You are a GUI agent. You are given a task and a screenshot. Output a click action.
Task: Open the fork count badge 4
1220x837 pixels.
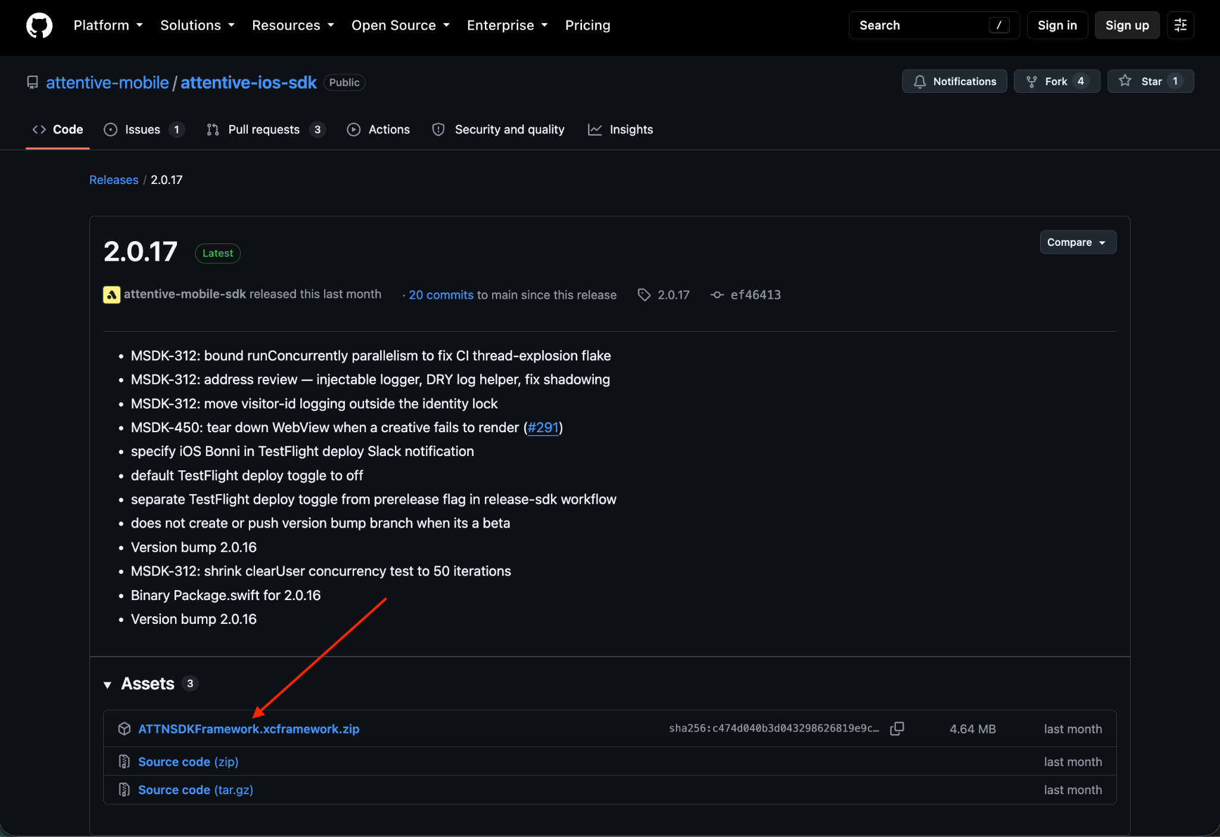1081,81
